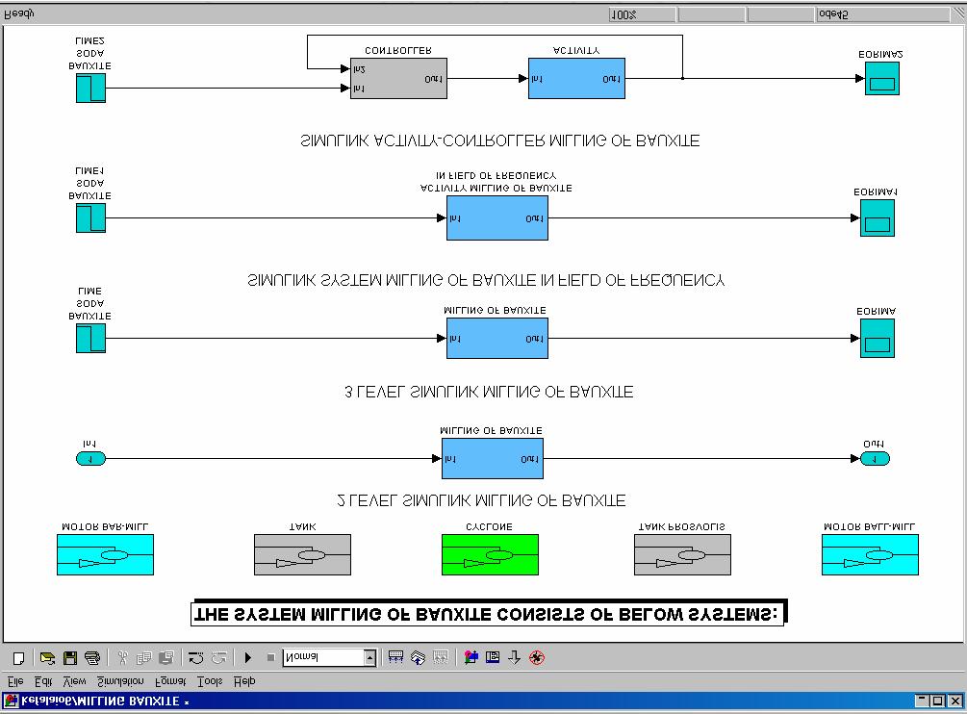
Task: Select the LIME1 SODA BAUXITE source block
Action: coord(90,218)
